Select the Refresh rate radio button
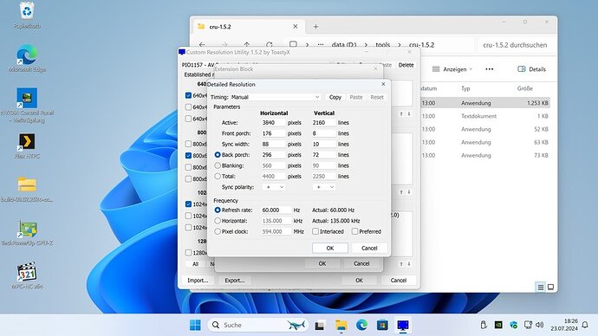 218,210
